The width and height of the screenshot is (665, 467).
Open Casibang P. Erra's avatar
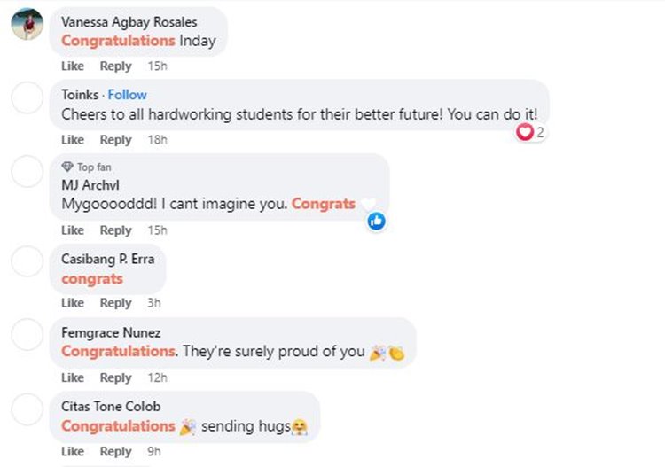coord(27,262)
